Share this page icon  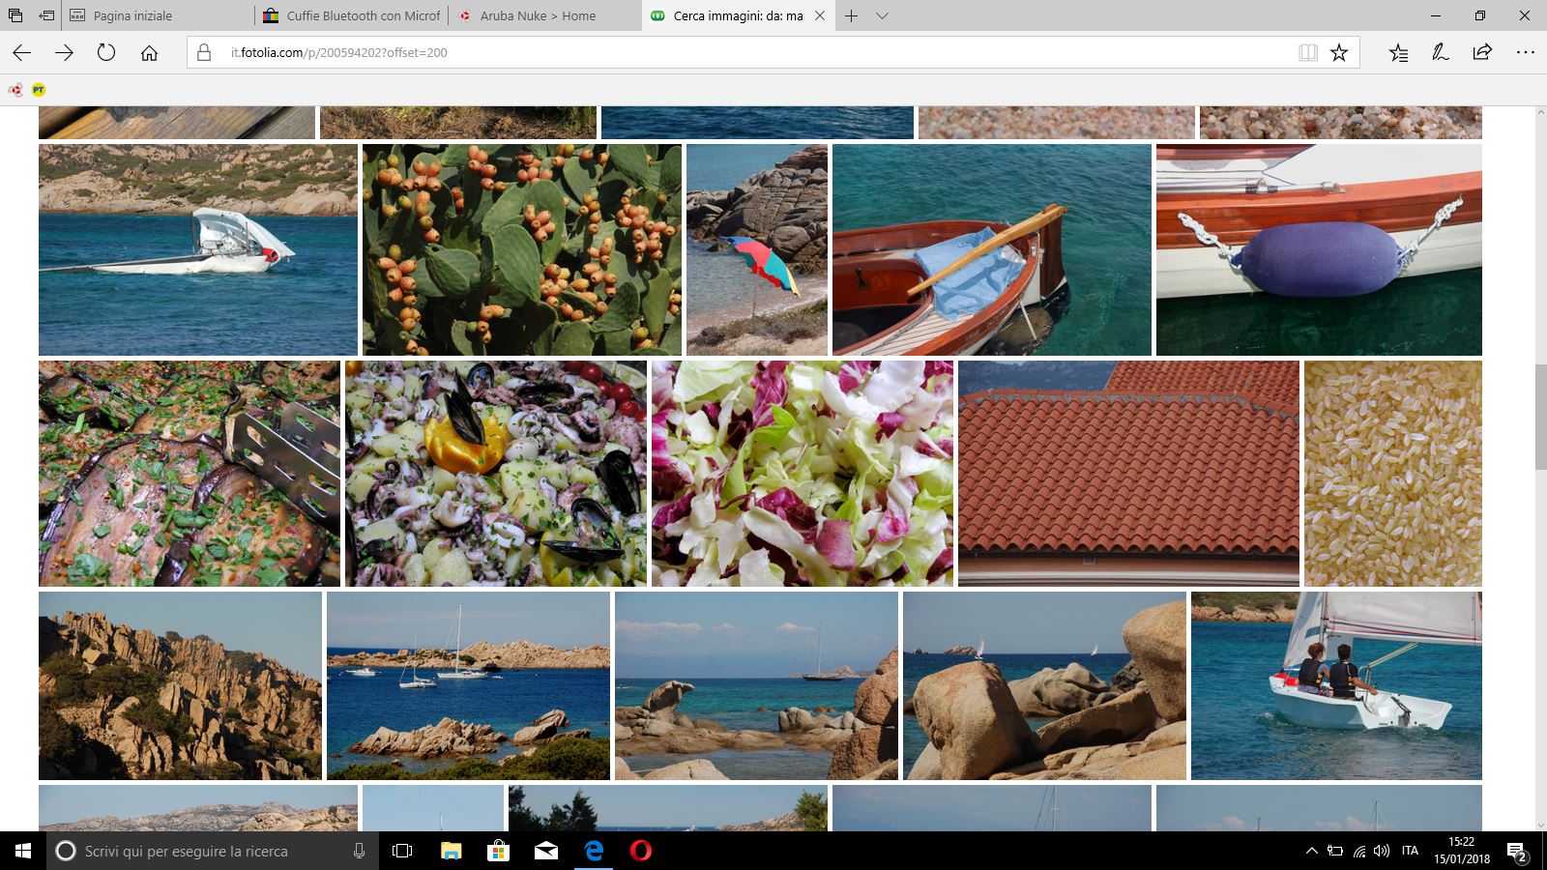pyautogui.click(x=1482, y=53)
